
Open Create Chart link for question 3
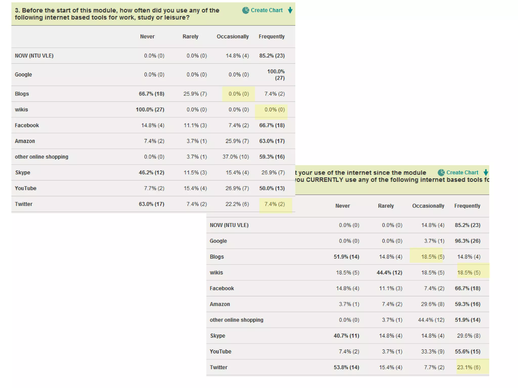coord(266,10)
